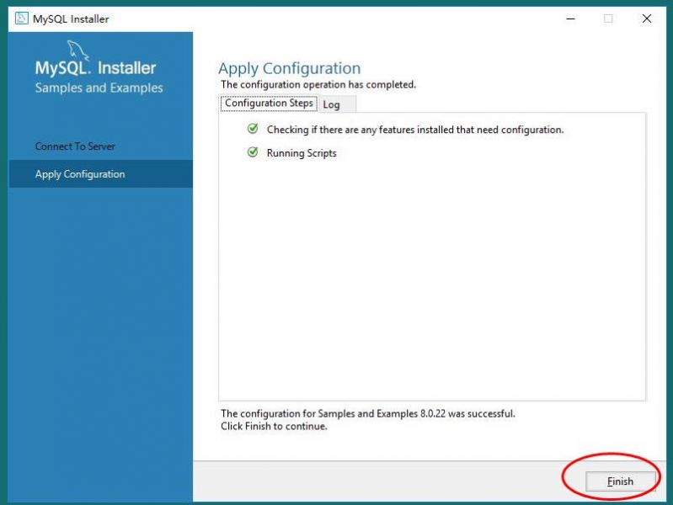Click the 'Running Scripts' step label
Image resolution: width=673 pixels, height=505 pixels.
(302, 153)
